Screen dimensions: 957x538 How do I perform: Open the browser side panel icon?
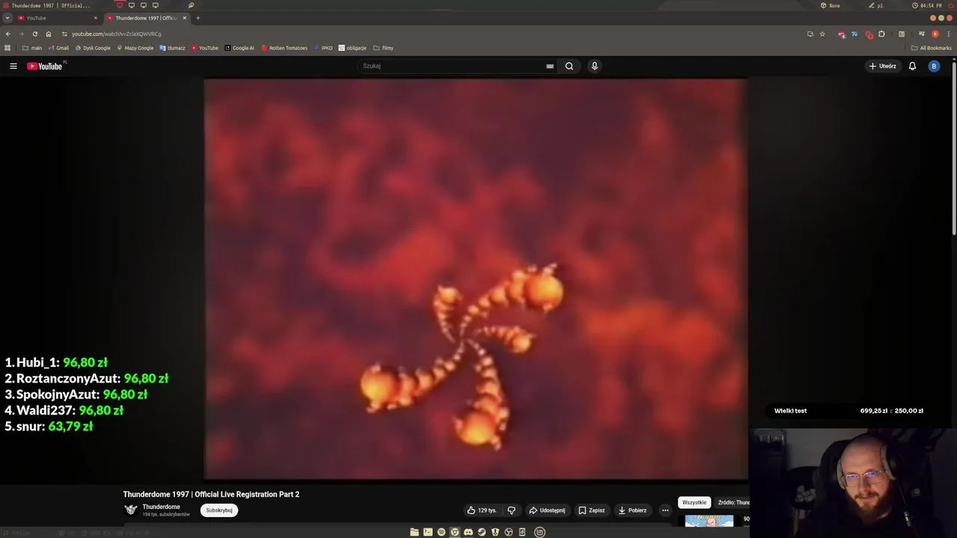(x=902, y=34)
